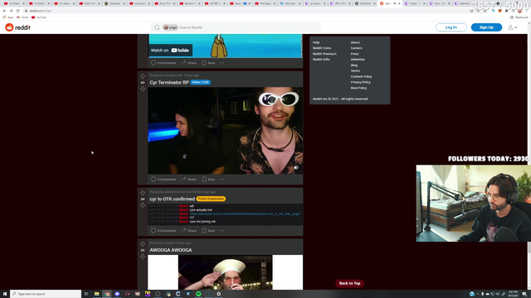Upvote the AWOOGA AWOOGA post
Image resolution: width=531 pixels, height=298 pixels.
click(x=143, y=244)
